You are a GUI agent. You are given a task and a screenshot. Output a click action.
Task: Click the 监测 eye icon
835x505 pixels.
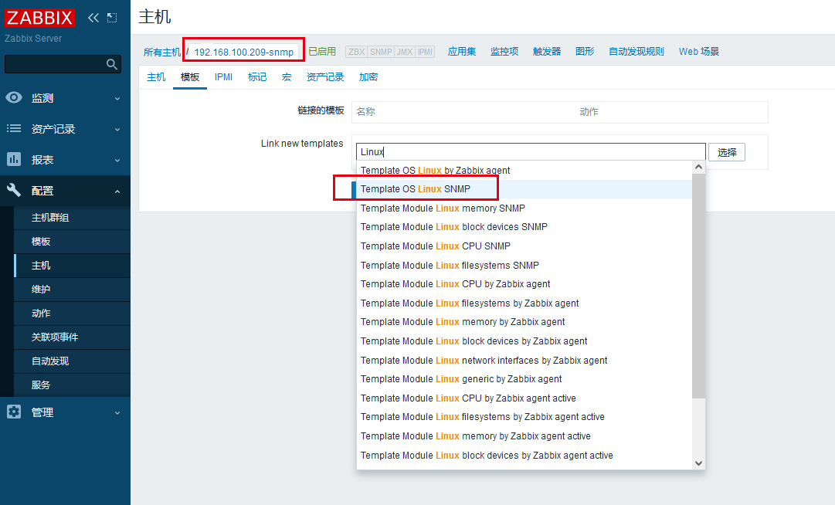tap(14, 98)
